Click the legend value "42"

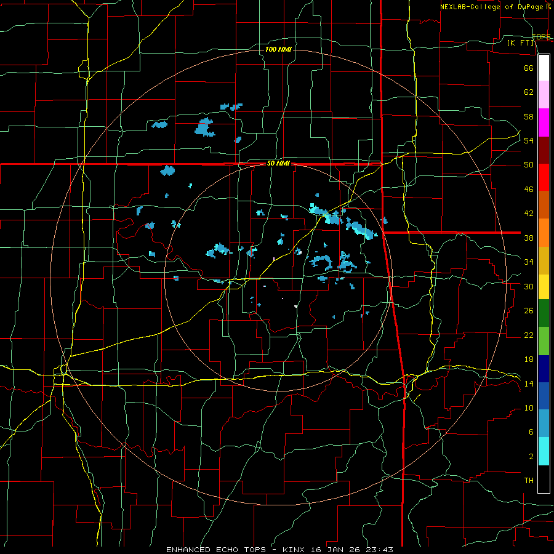pyautogui.click(x=529, y=214)
